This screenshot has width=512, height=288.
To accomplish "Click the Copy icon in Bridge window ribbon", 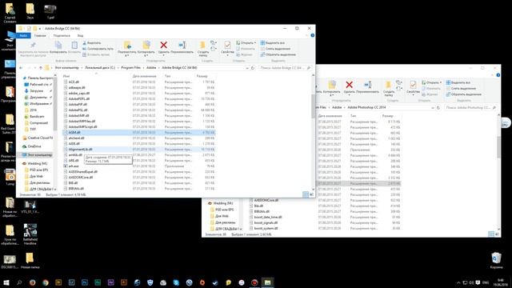I will 58,45.
